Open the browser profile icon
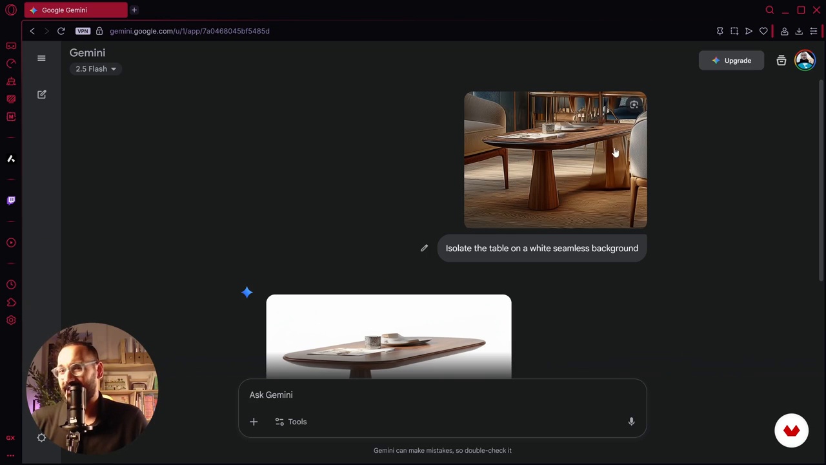This screenshot has height=465, width=826. tap(785, 31)
